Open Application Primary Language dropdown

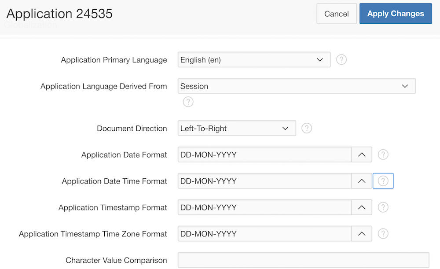click(x=254, y=59)
